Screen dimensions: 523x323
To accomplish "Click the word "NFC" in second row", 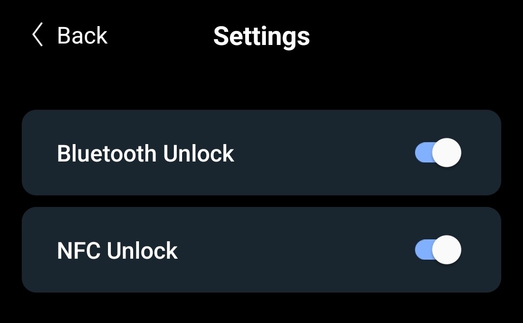I will pyautogui.click(x=78, y=250).
